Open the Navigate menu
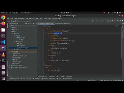Screen dimensions: 124x93 [x=21, y=18]
